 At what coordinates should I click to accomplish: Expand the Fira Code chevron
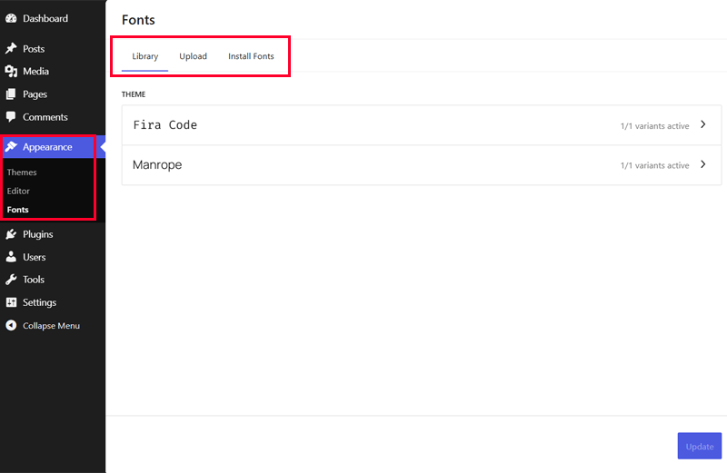tap(702, 124)
